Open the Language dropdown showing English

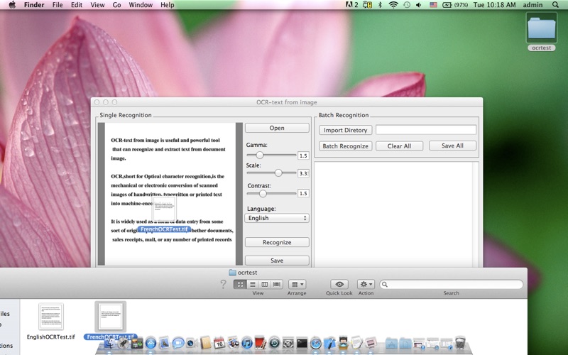(x=277, y=218)
